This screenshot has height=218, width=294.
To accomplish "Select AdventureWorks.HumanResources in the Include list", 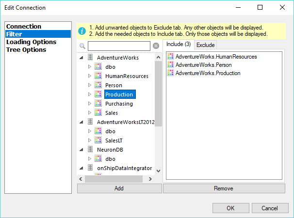I will [x=216, y=57].
